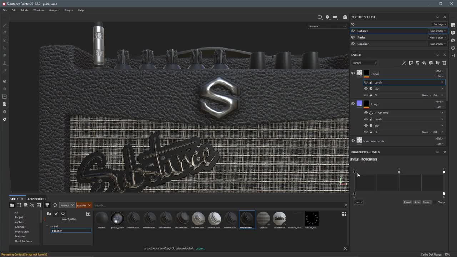Screen dimensions: 457x257
Task: Hide Blur effect under S bevel
Action: pyautogui.click(x=366, y=89)
